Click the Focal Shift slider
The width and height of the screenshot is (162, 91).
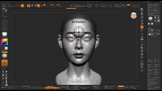[x=79, y=5]
